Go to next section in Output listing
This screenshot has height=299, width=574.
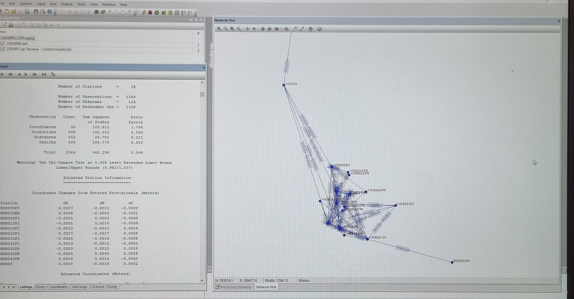pos(26,74)
